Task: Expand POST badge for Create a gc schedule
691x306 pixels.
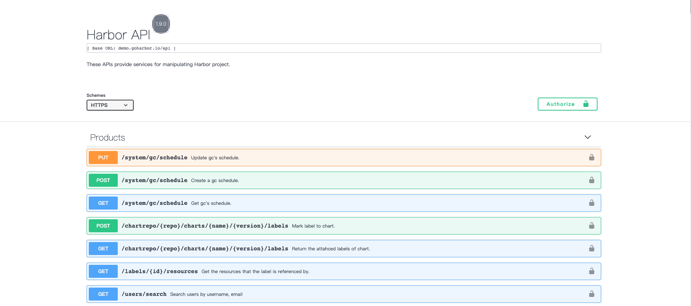Action: (x=103, y=180)
